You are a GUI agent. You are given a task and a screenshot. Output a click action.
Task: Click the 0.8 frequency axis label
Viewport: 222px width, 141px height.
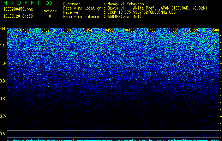point(3,99)
